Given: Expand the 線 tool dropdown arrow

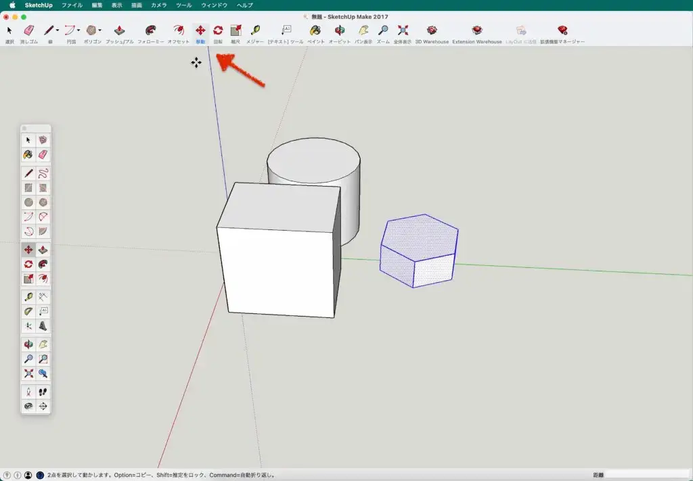Looking at the screenshot, I should point(58,30).
